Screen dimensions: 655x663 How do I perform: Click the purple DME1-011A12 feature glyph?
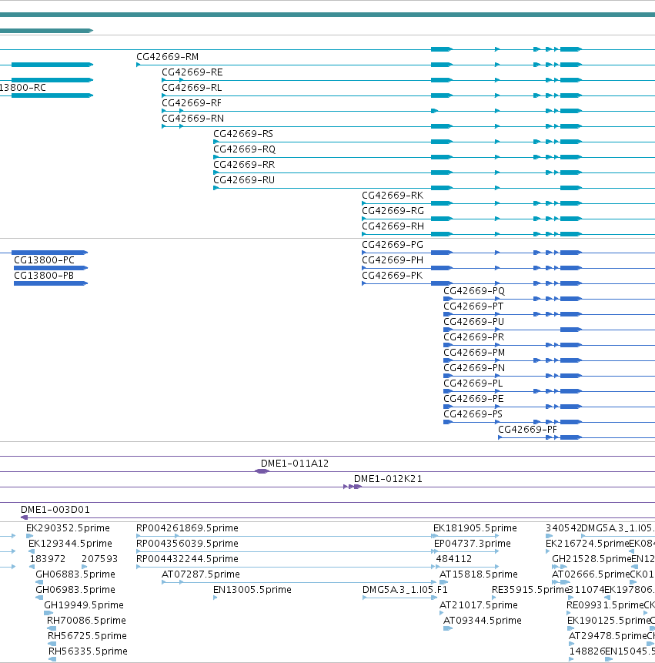point(262,471)
